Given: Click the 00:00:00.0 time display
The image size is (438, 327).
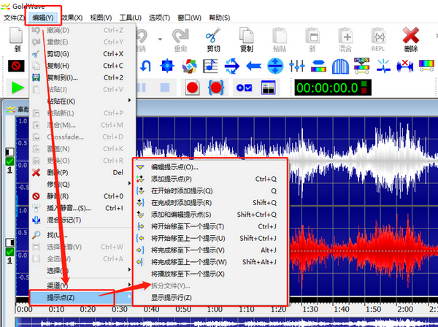Looking at the screenshot, I should [x=326, y=88].
